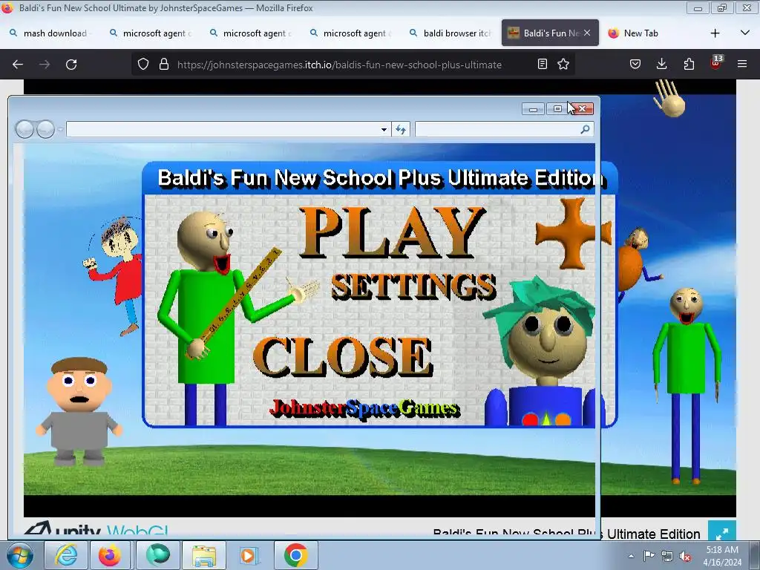Click the fake window's red close button
This screenshot has width=760, height=570.
pyautogui.click(x=583, y=108)
